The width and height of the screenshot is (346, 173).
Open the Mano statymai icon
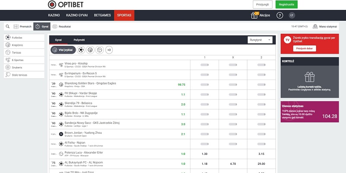[x=315, y=26]
